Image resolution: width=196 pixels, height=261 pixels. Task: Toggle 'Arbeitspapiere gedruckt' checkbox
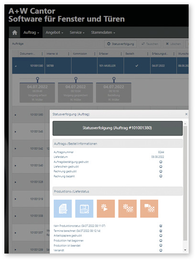(x=161, y=236)
